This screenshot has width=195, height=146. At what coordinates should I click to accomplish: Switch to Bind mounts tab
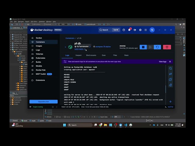(x=91, y=55)
